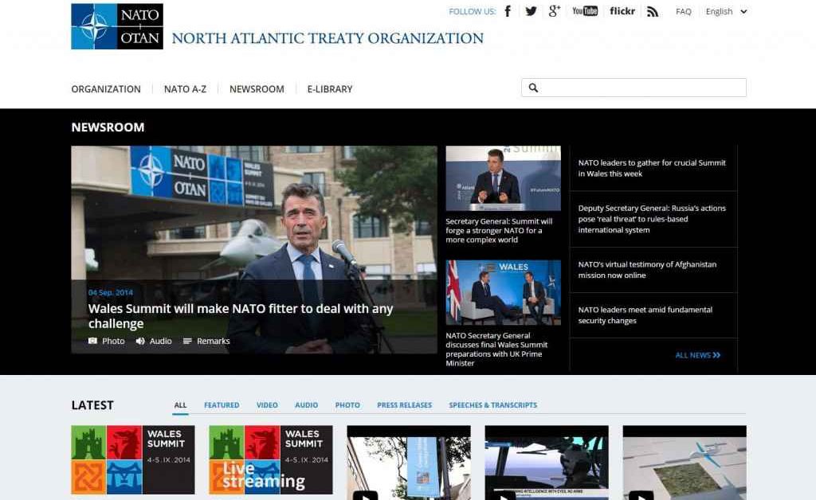This screenshot has height=500, width=816.
Task: Read the UK Prime Minister discussion story
Action: (x=496, y=350)
